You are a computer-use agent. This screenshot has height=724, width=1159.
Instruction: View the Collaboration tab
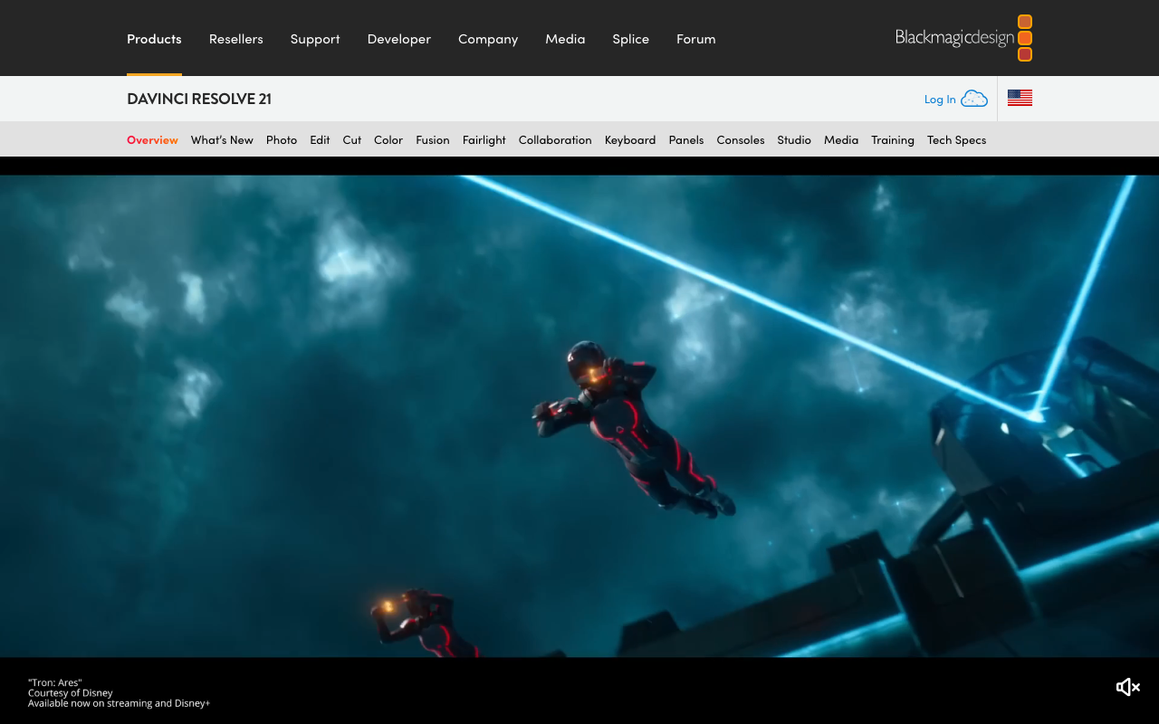pos(555,140)
